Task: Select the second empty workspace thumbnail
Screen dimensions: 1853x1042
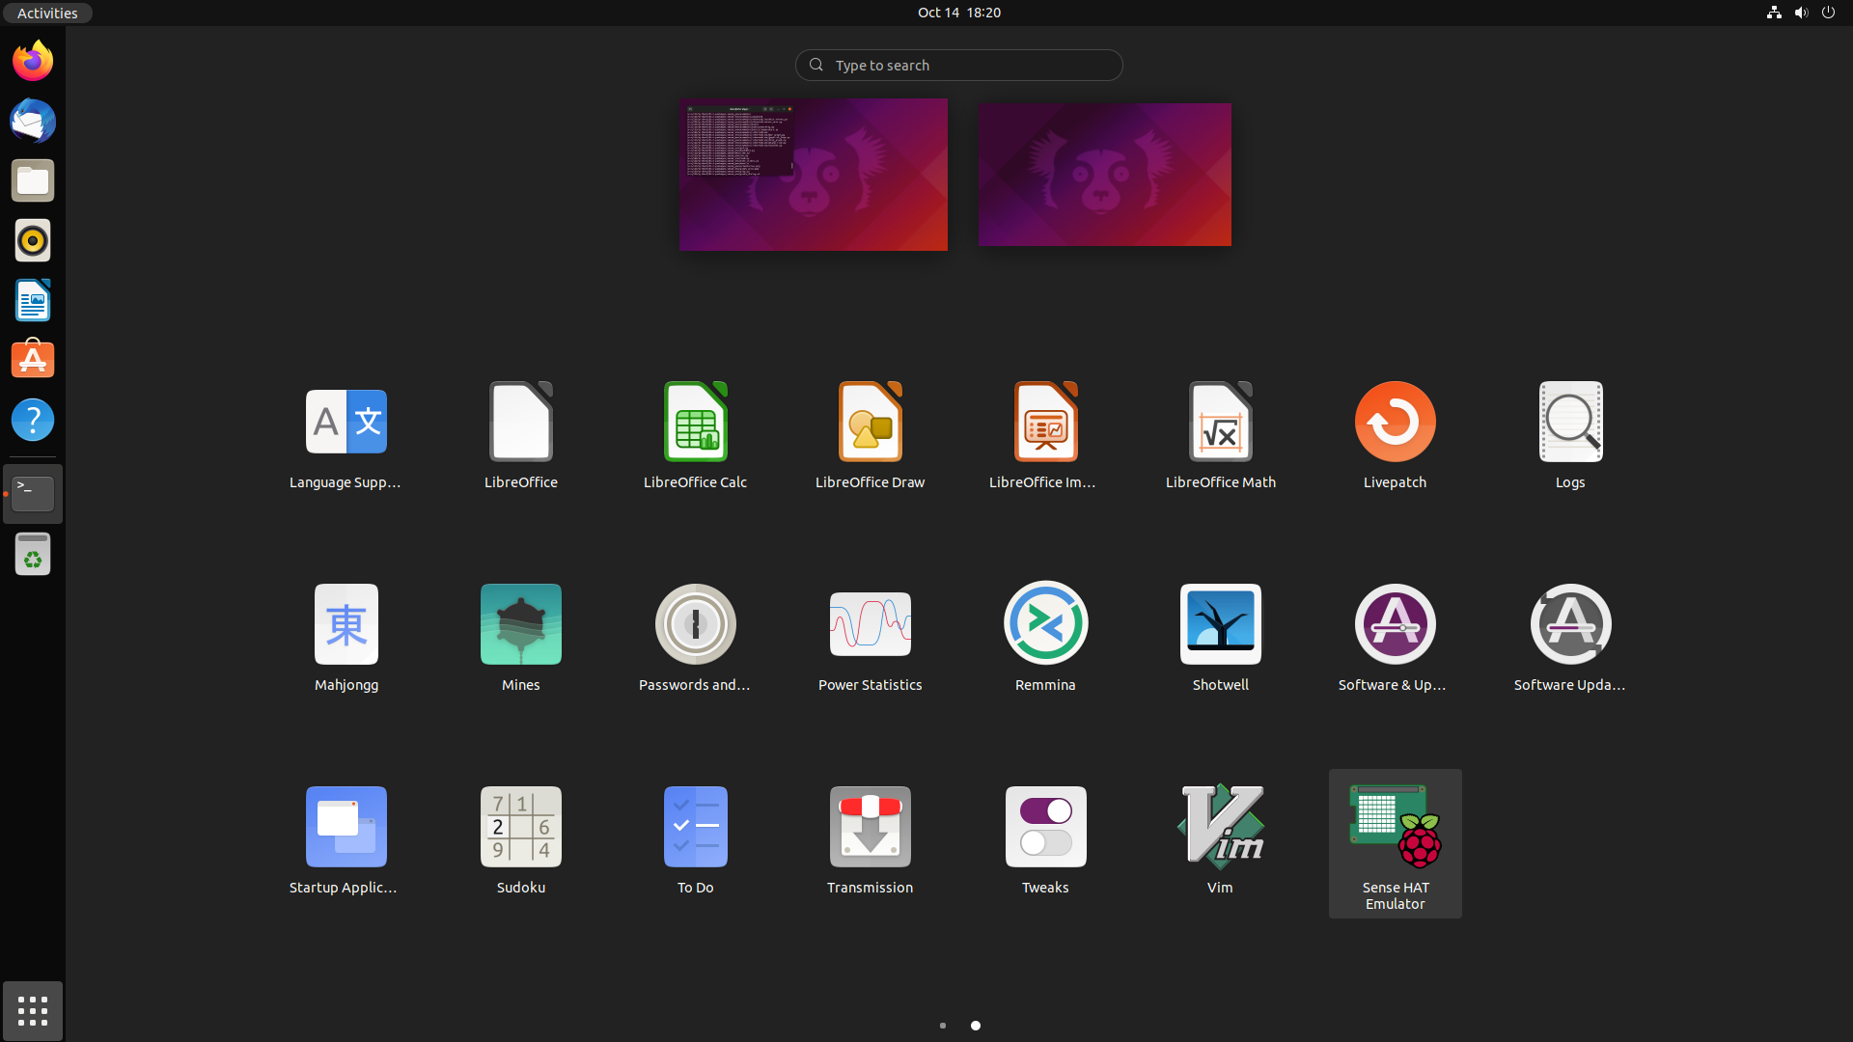Action: point(1104,175)
